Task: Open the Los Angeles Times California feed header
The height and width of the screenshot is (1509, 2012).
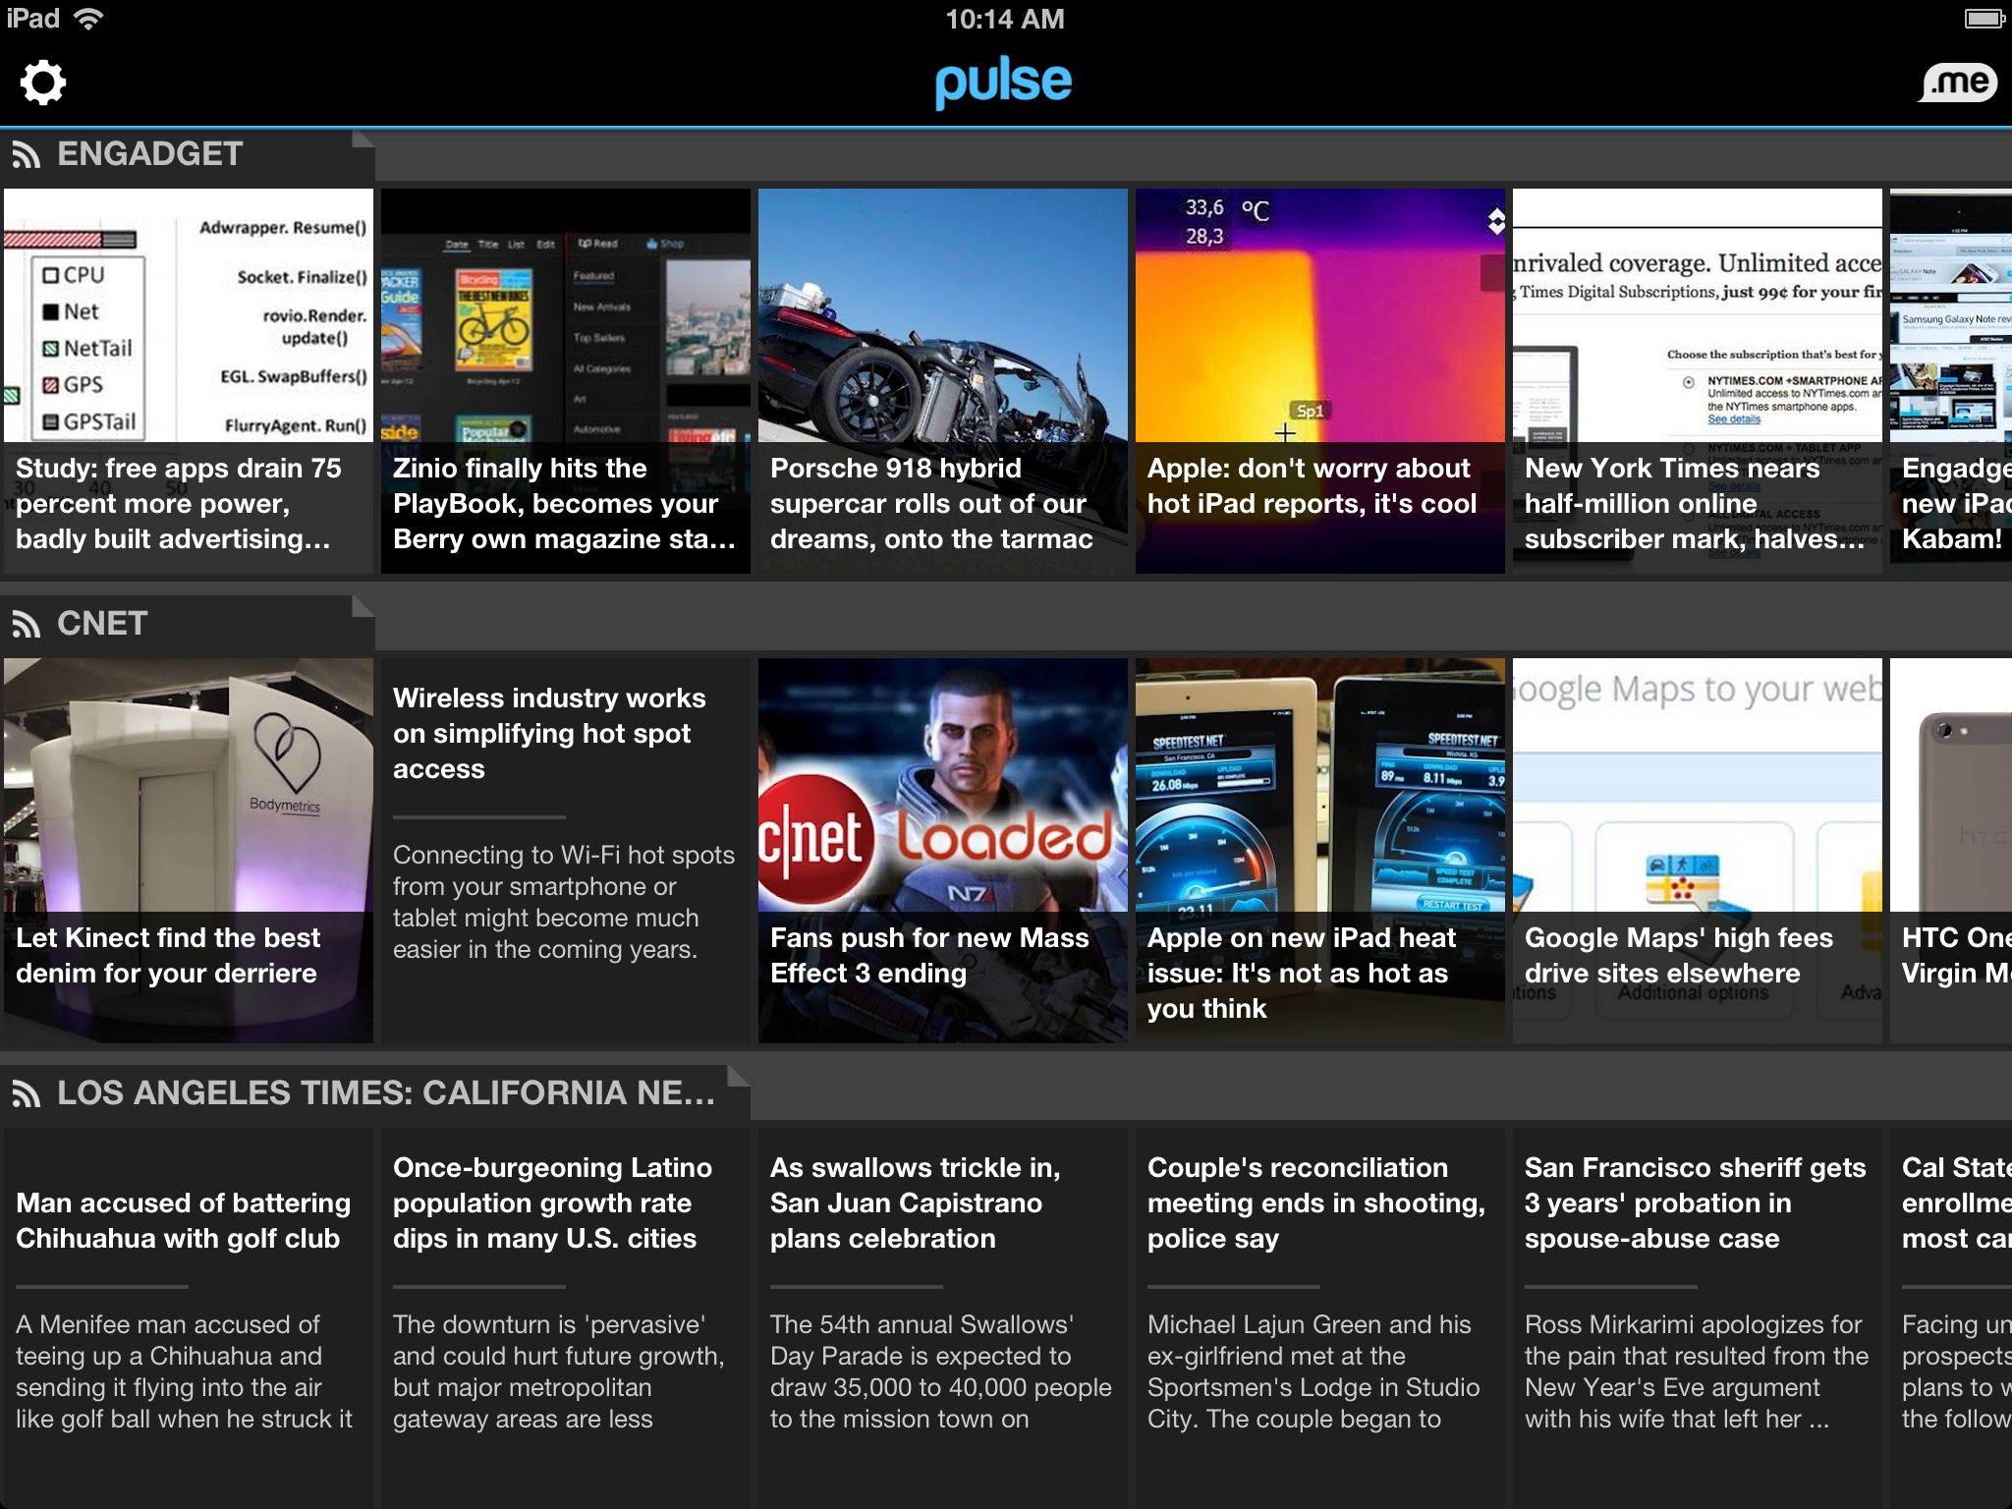Action: click(x=375, y=1093)
